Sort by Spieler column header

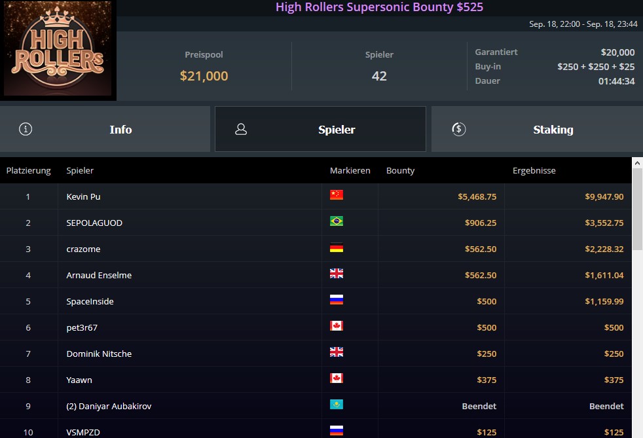(x=80, y=171)
